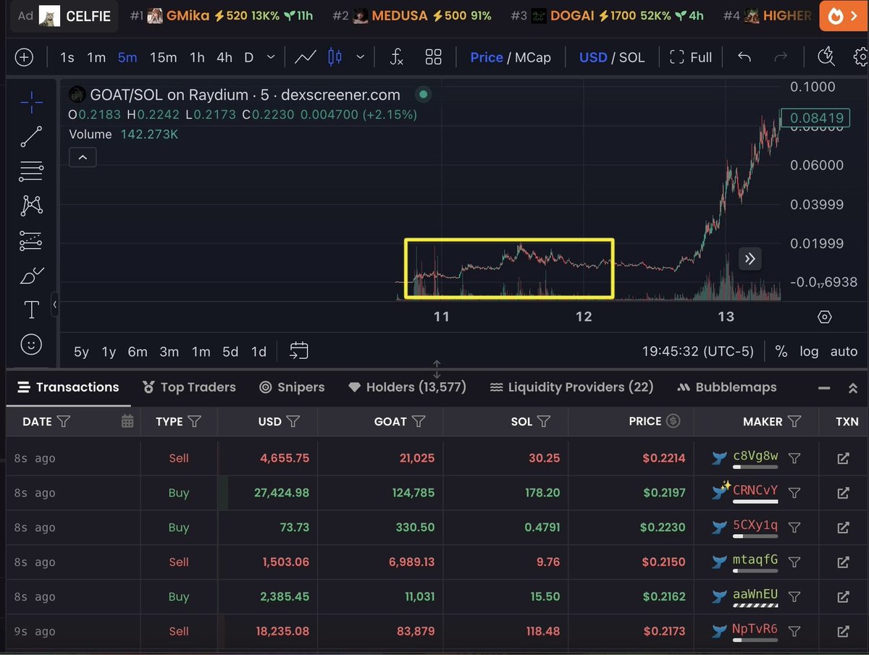Select the crosshair cursor tool
The height and width of the screenshot is (655, 869).
(x=31, y=103)
